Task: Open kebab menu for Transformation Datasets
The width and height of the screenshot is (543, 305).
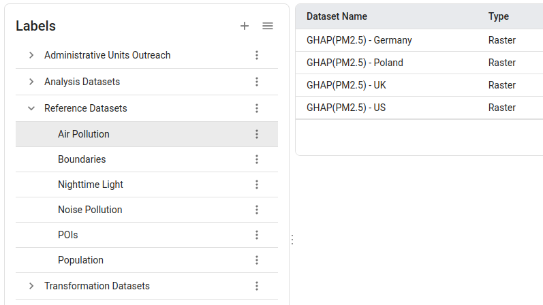Action: tap(257, 286)
